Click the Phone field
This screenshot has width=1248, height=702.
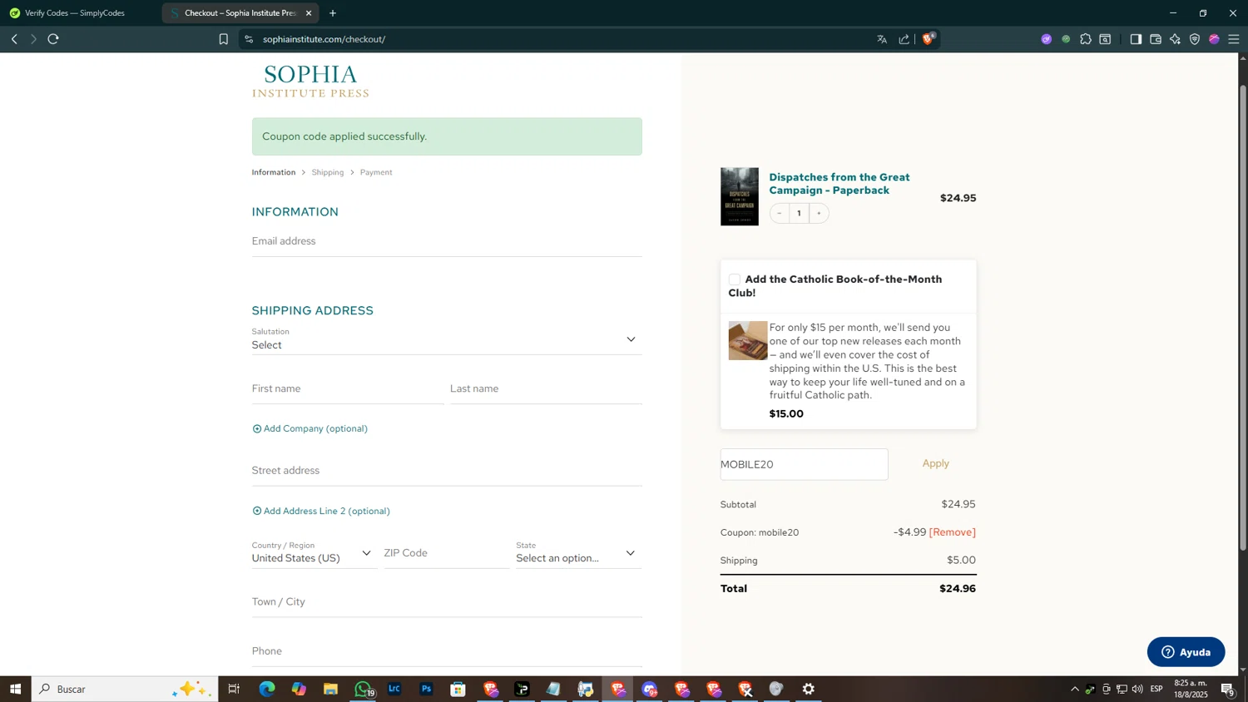click(x=447, y=651)
